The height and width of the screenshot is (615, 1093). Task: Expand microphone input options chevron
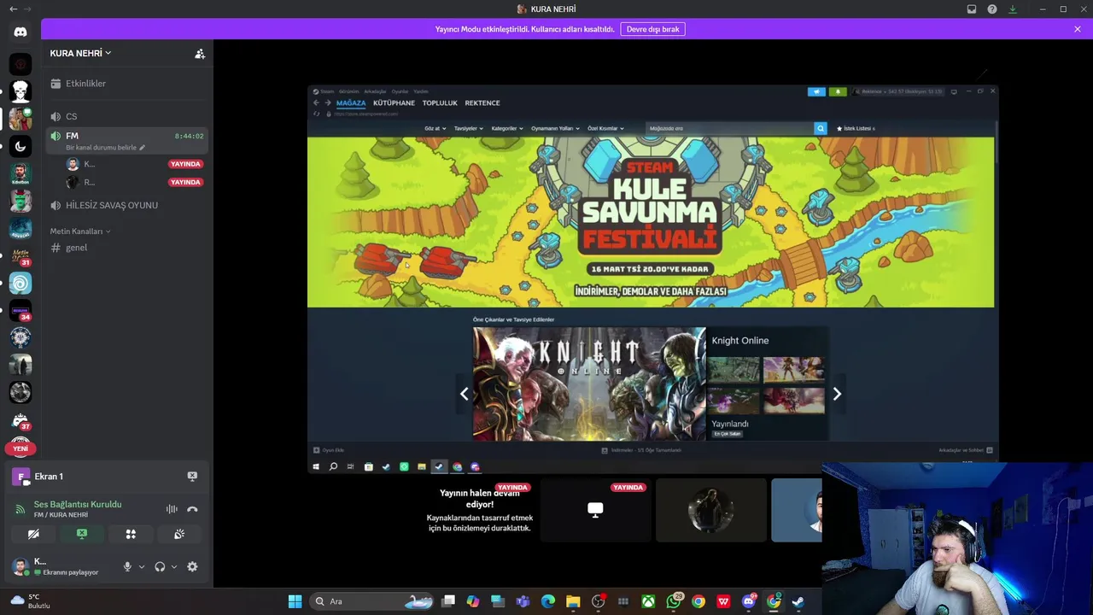coord(142,566)
